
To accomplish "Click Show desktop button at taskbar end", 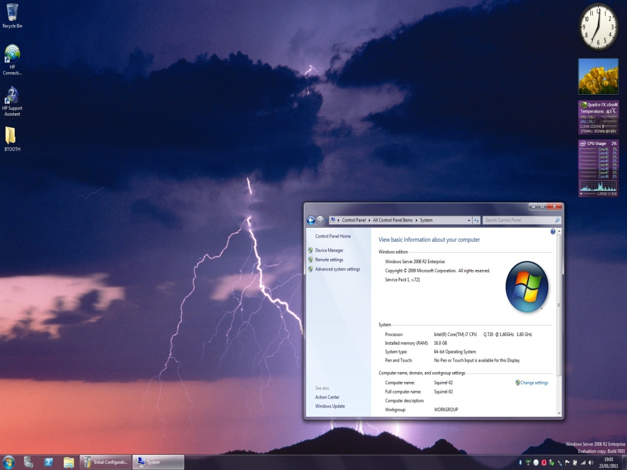I will (x=624, y=463).
